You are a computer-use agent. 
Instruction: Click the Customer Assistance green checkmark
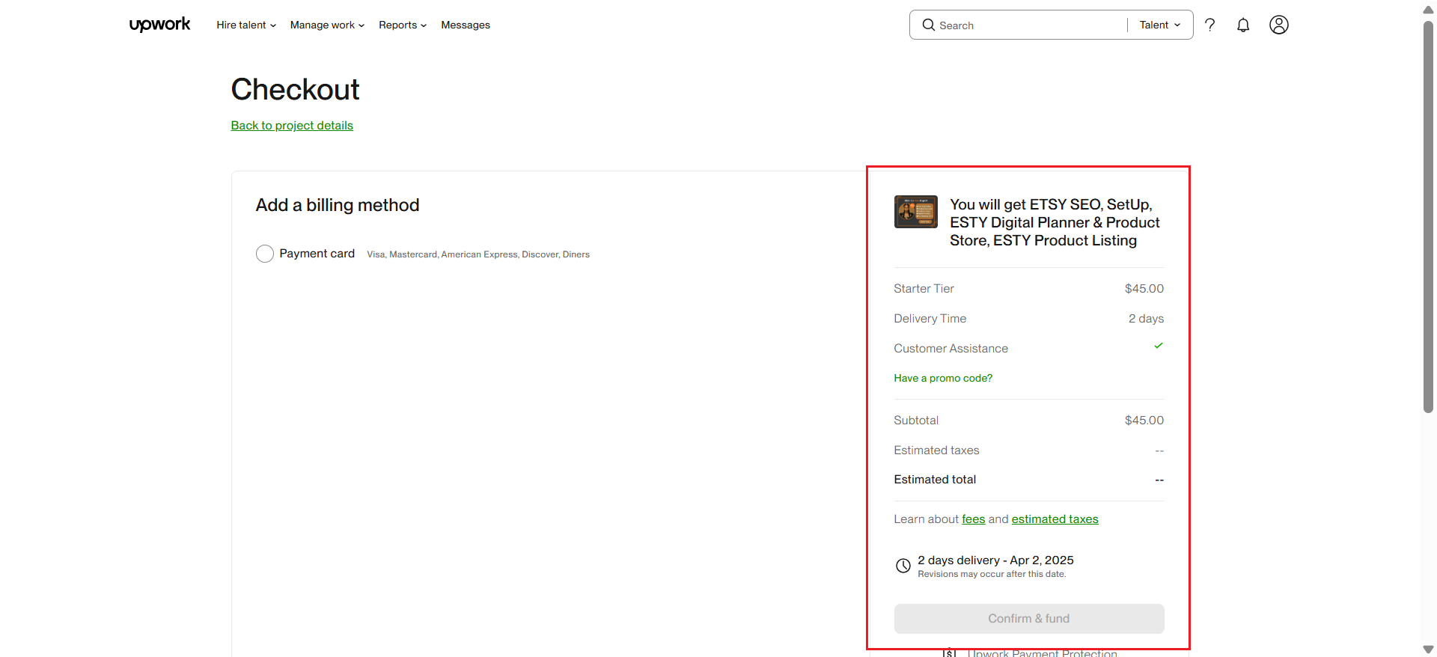click(1159, 346)
